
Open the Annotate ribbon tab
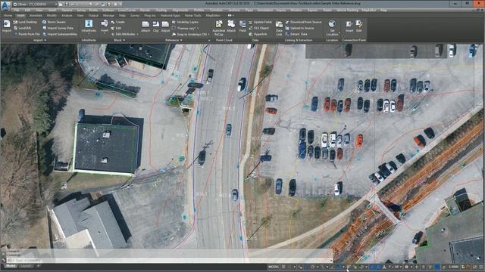coord(36,15)
